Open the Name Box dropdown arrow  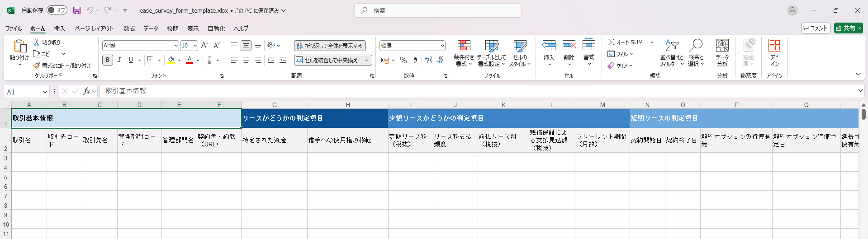point(45,92)
